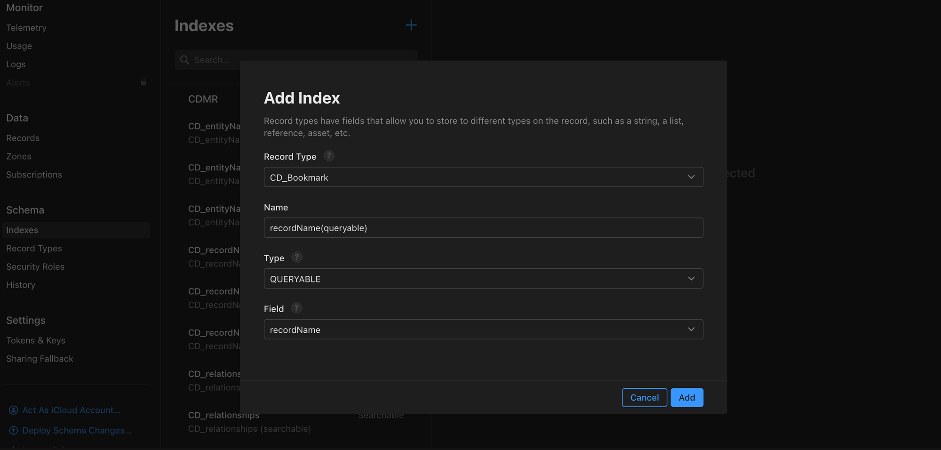Click the Name input field
941x450 pixels.
tap(483, 228)
